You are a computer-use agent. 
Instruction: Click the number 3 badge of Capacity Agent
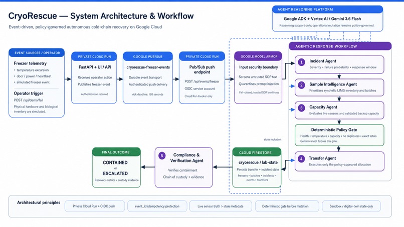click(301, 108)
